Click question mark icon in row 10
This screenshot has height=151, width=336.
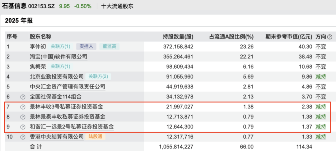pyautogui.click(x=22, y=137)
